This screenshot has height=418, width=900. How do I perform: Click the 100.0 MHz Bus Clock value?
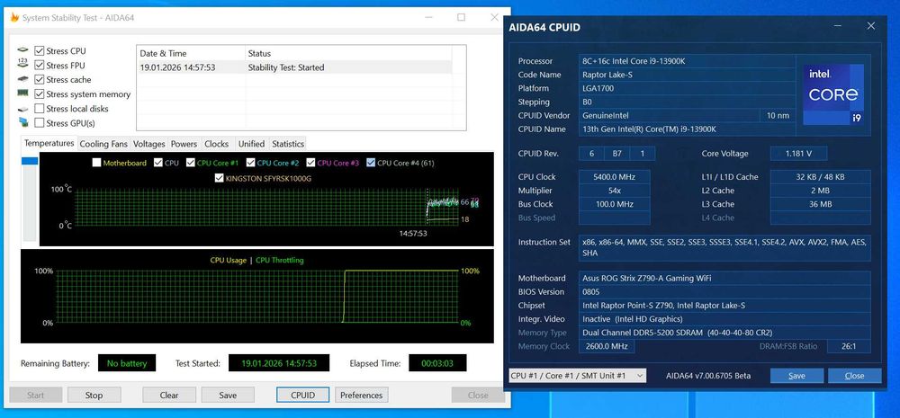(614, 204)
